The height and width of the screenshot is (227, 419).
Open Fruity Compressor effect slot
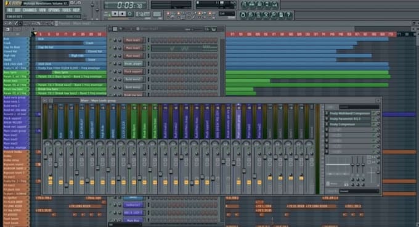[x=349, y=125]
